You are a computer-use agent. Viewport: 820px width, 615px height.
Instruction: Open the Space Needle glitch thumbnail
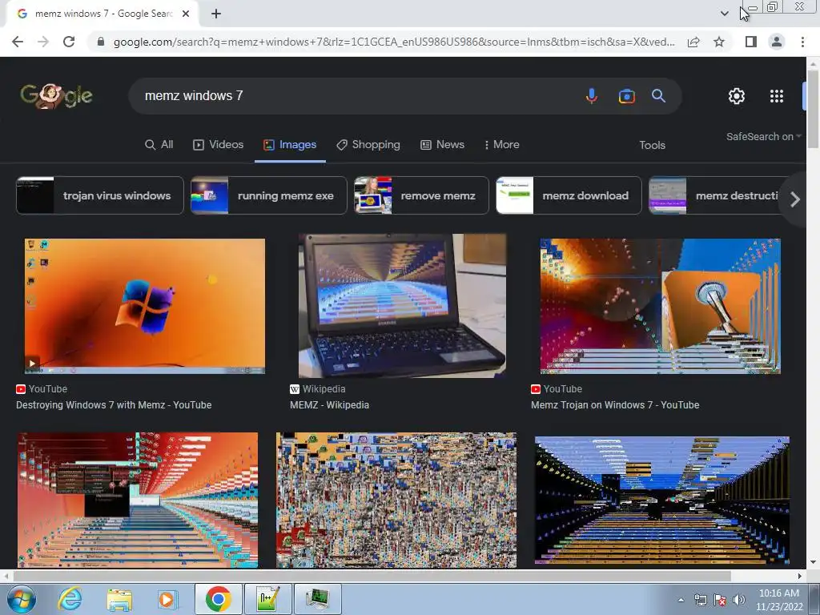(x=661, y=306)
